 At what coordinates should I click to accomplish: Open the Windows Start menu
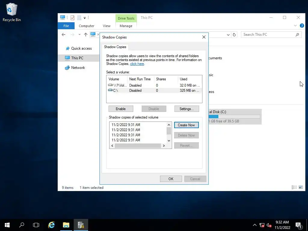(7, 225)
